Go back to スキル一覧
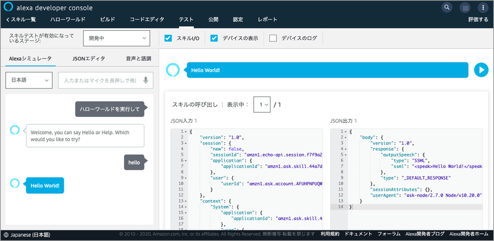 pyautogui.click(x=21, y=20)
